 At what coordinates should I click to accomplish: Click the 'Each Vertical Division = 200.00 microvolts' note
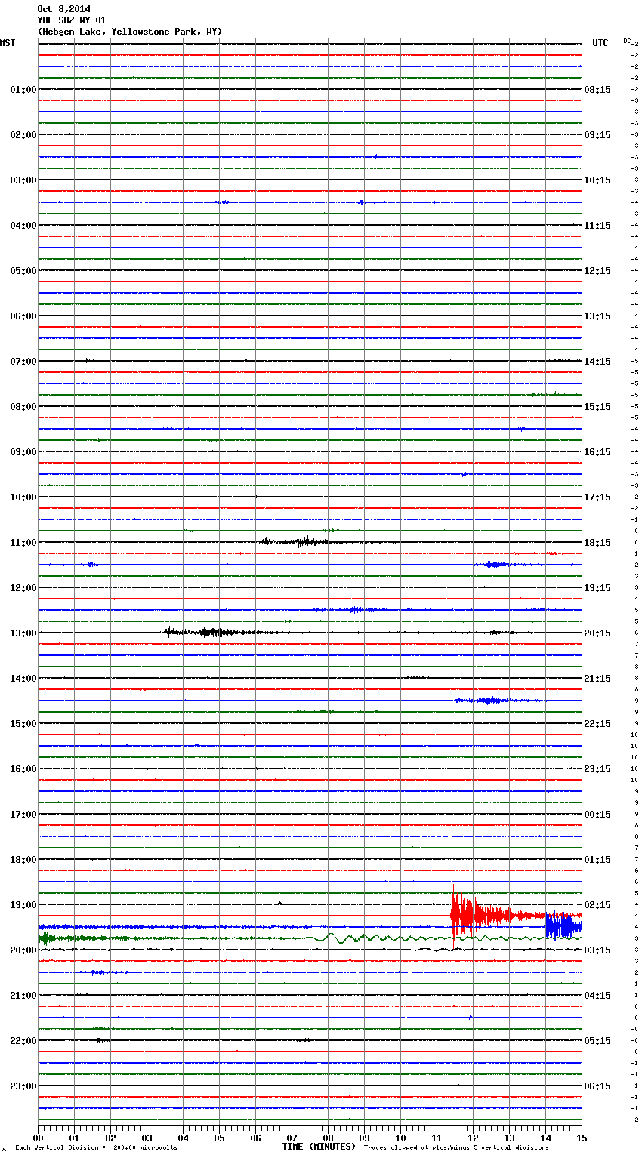point(96,1147)
